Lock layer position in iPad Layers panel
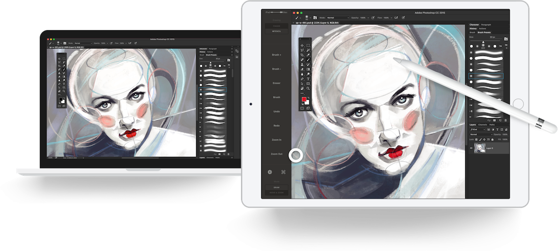Viewport: 558px width, 251px height. click(x=484, y=140)
